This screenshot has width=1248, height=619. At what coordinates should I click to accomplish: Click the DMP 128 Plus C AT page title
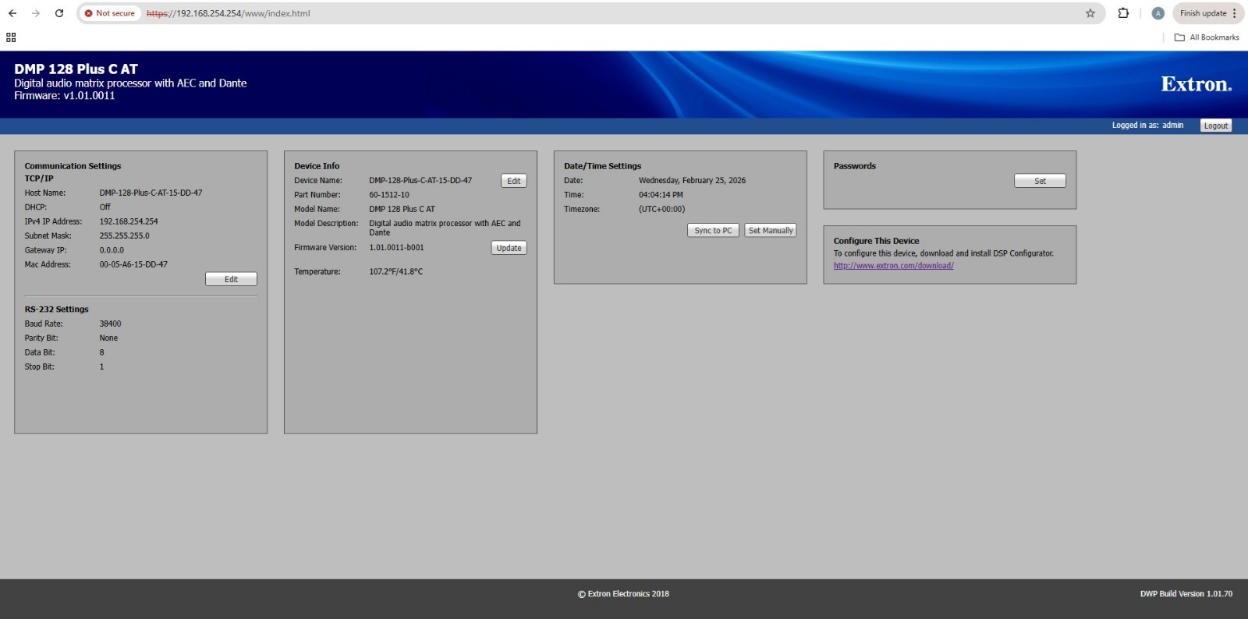[x=76, y=69]
